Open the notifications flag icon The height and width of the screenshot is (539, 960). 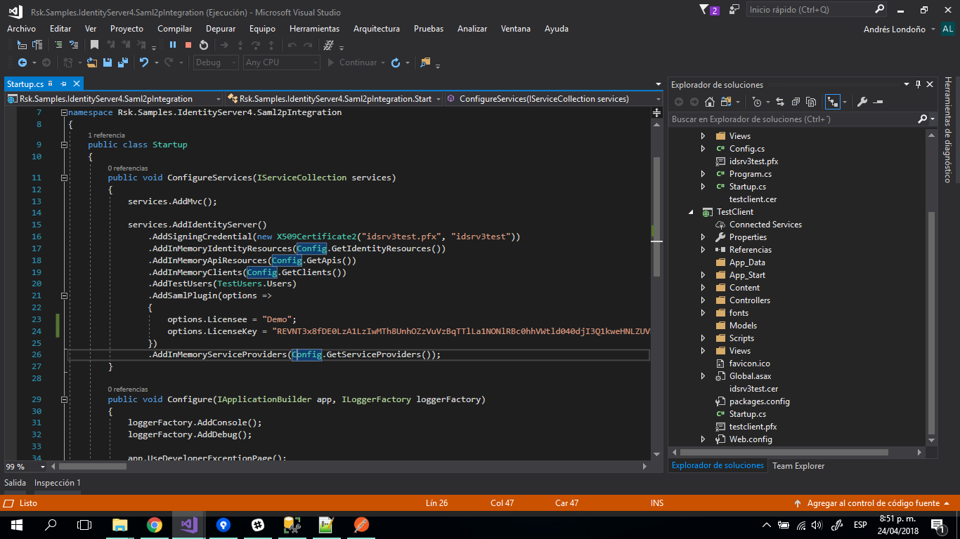point(705,10)
